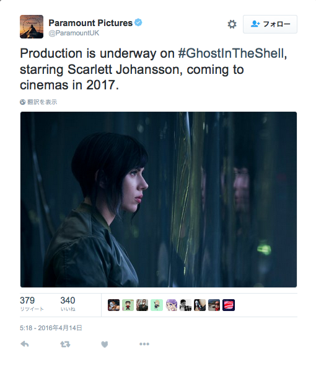Open the attached movie still image

coord(159,199)
